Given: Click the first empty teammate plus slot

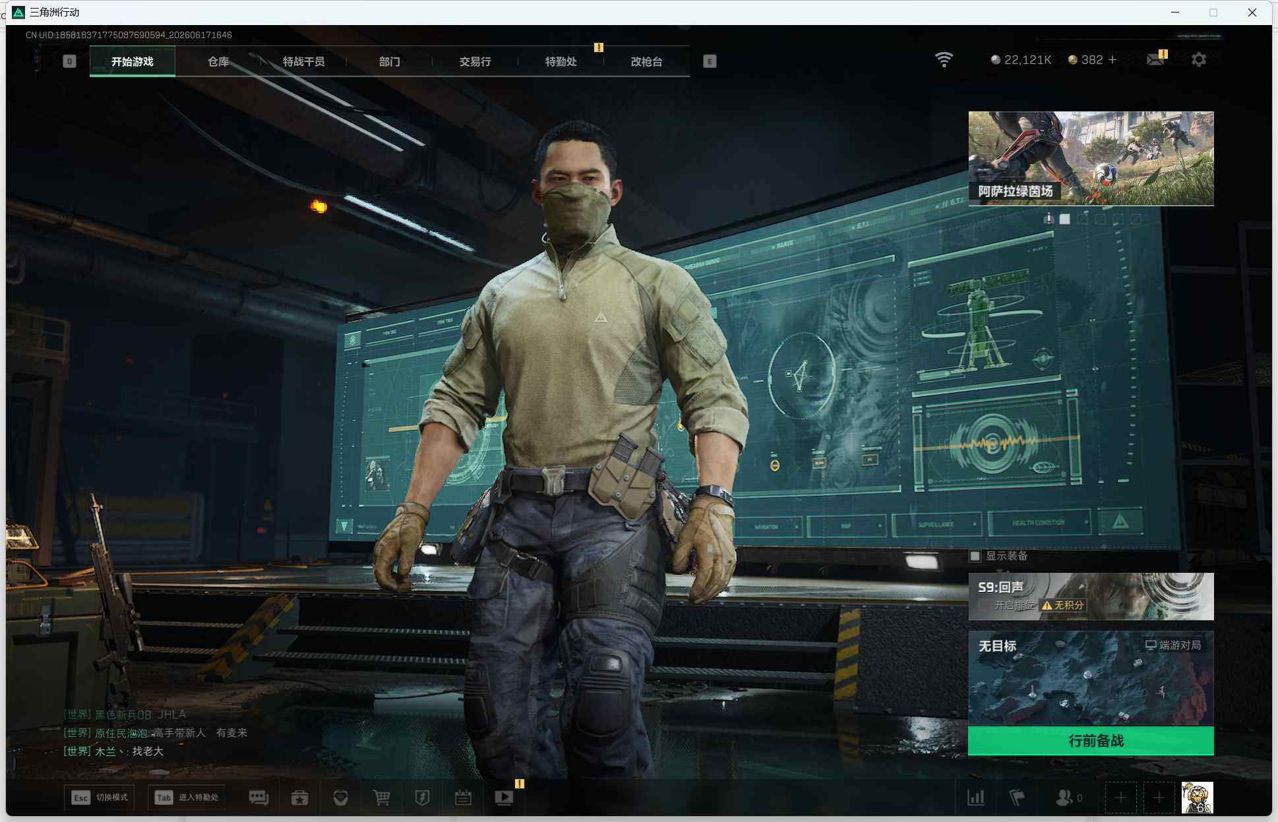Looking at the screenshot, I should pos(1120,798).
